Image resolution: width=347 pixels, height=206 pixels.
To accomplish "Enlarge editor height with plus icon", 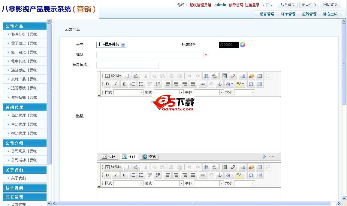I will coord(264,157).
